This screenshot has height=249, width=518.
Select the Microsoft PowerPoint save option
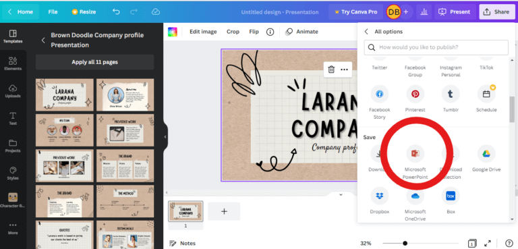point(415,154)
